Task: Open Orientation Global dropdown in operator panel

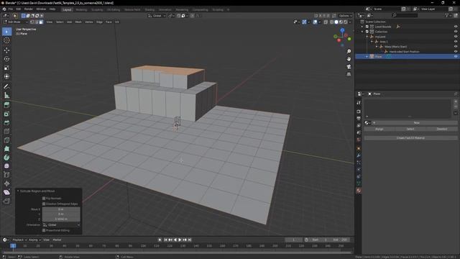Action: (x=61, y=225)
